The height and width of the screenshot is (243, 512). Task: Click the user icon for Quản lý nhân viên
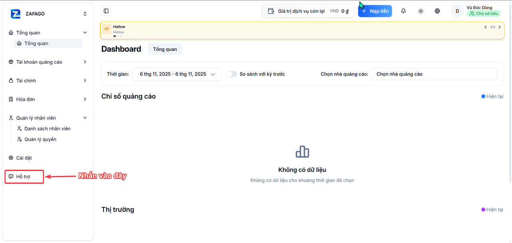(11, 118)
